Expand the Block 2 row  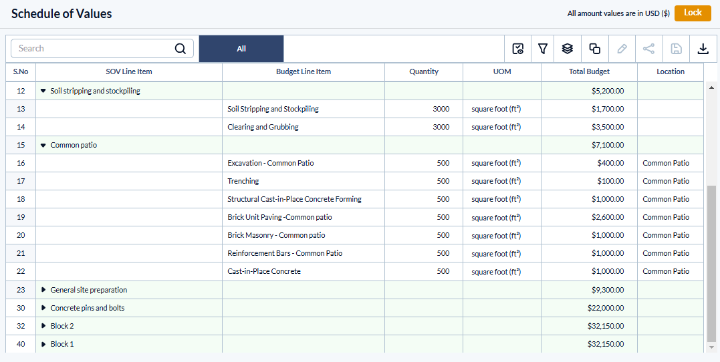pos(43,326)
